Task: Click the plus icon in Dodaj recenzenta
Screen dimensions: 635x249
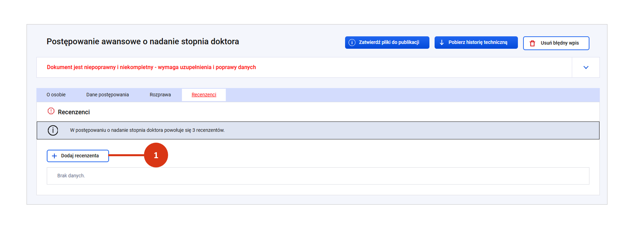Action: pos(55,156)
